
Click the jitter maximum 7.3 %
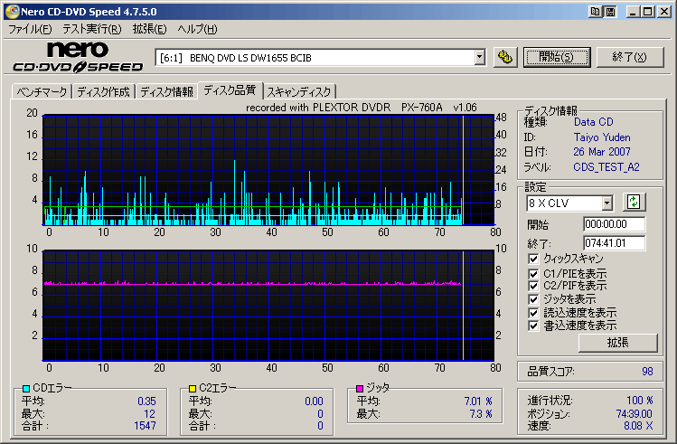(481, 414)
